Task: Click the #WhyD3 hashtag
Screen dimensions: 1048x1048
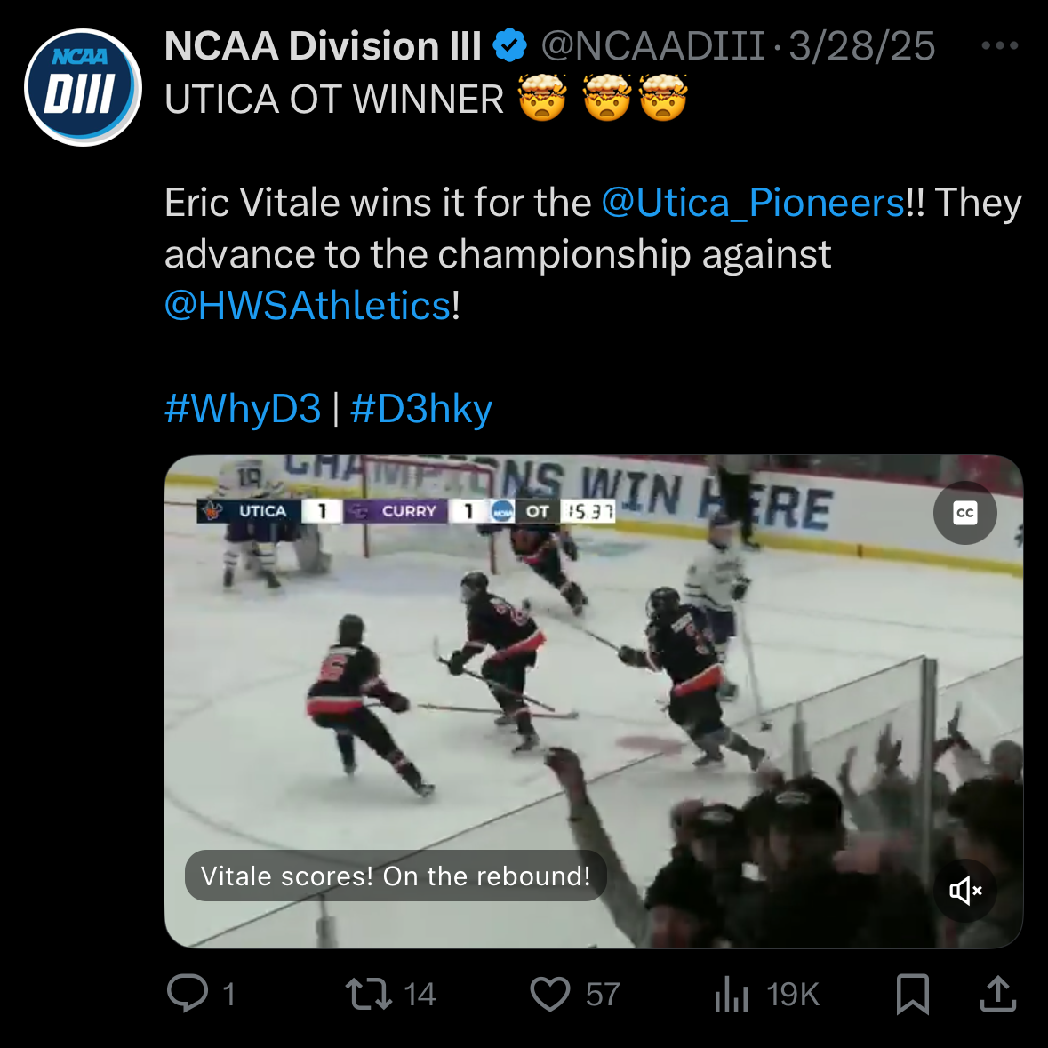Action: pyautogui.click(x=243, y=409)
